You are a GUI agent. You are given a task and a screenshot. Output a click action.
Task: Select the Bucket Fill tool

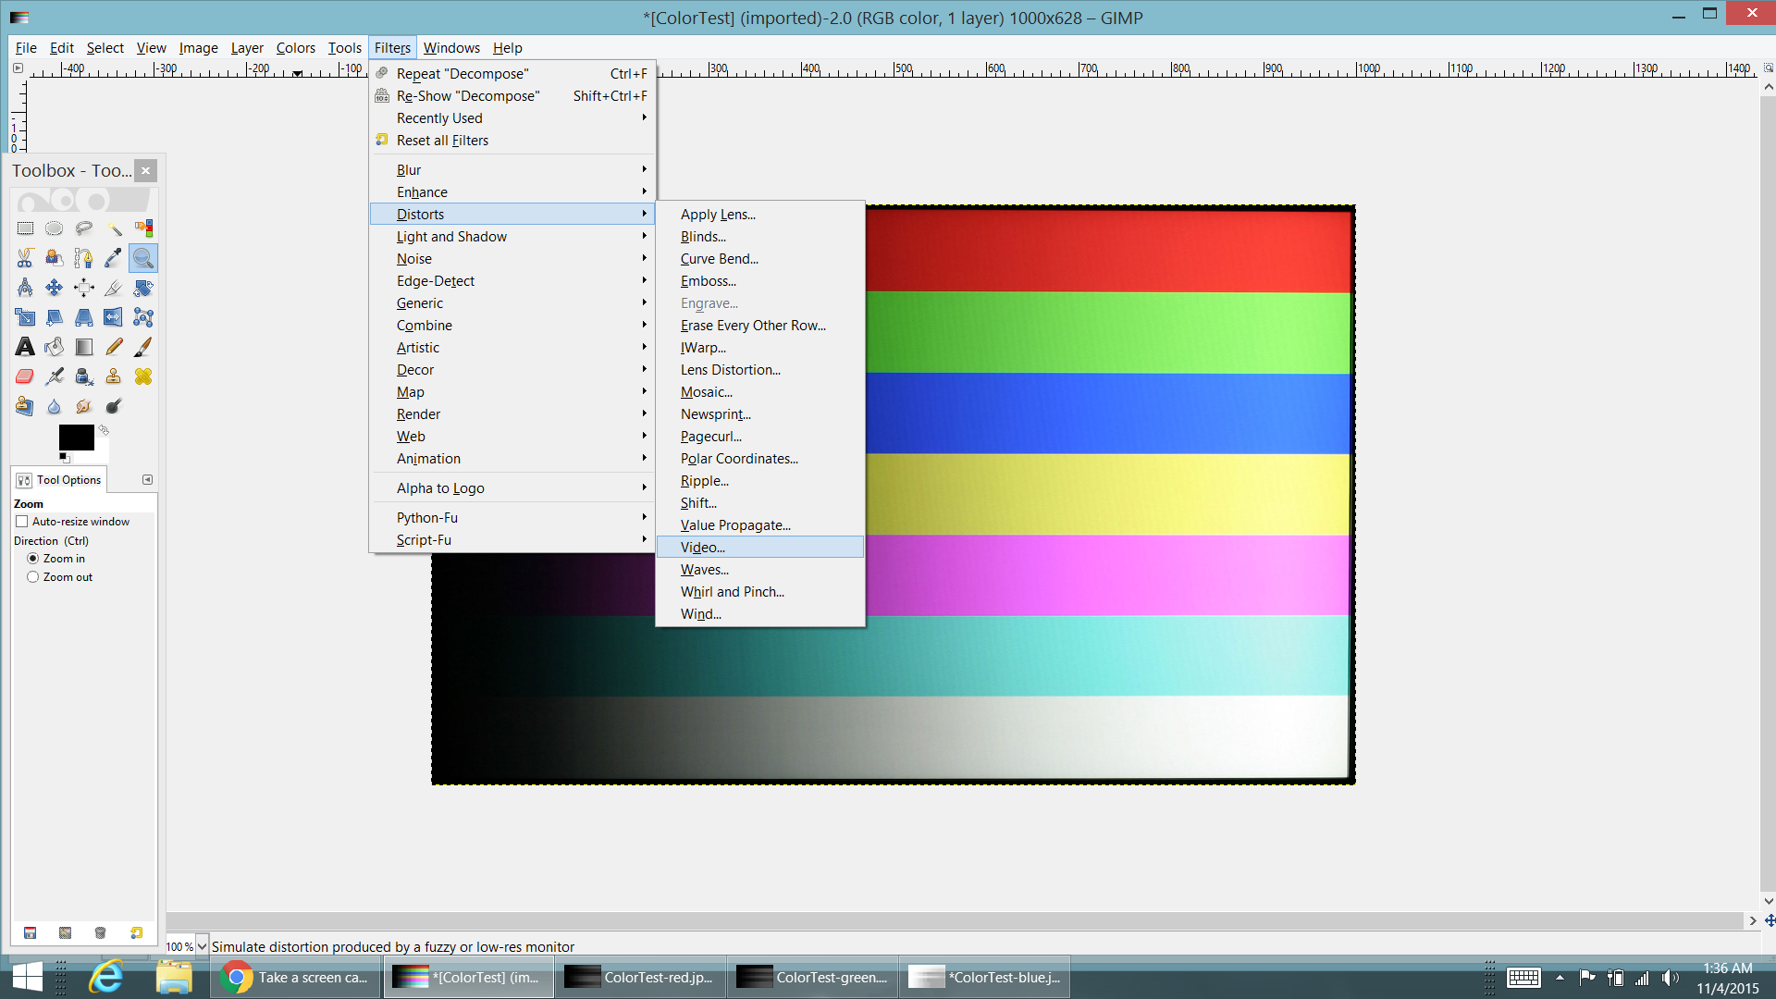point(55,347)
